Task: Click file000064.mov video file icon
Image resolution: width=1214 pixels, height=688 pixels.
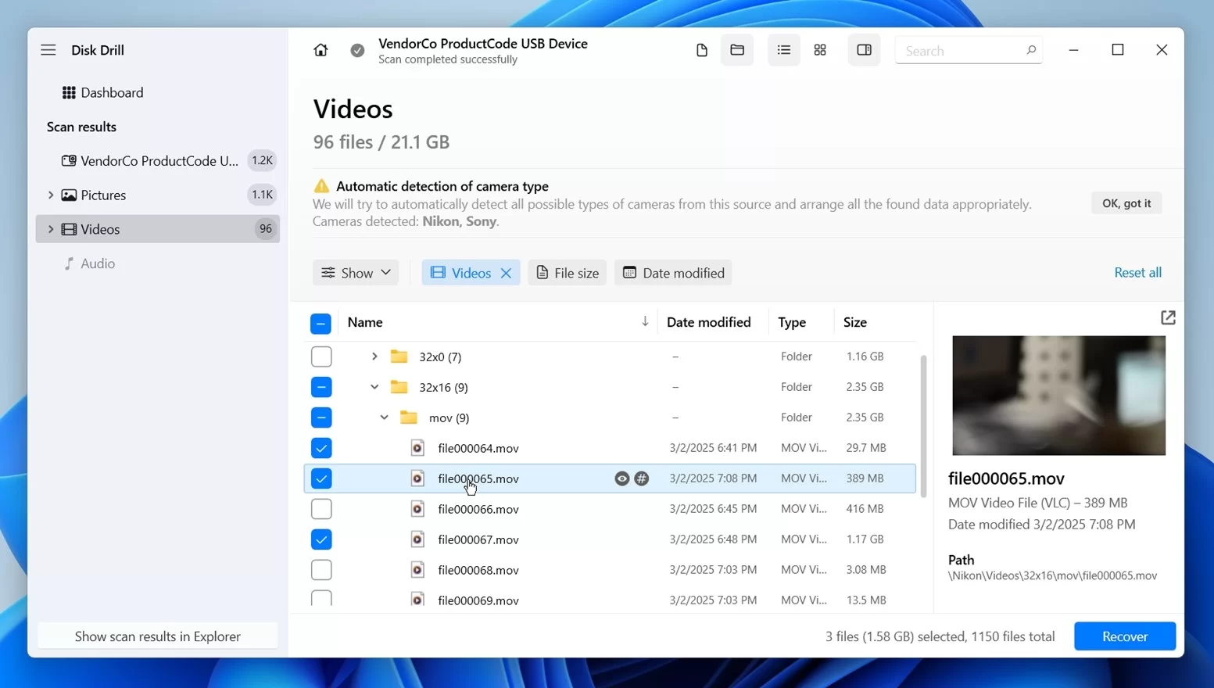Action: tap(418, 448)
